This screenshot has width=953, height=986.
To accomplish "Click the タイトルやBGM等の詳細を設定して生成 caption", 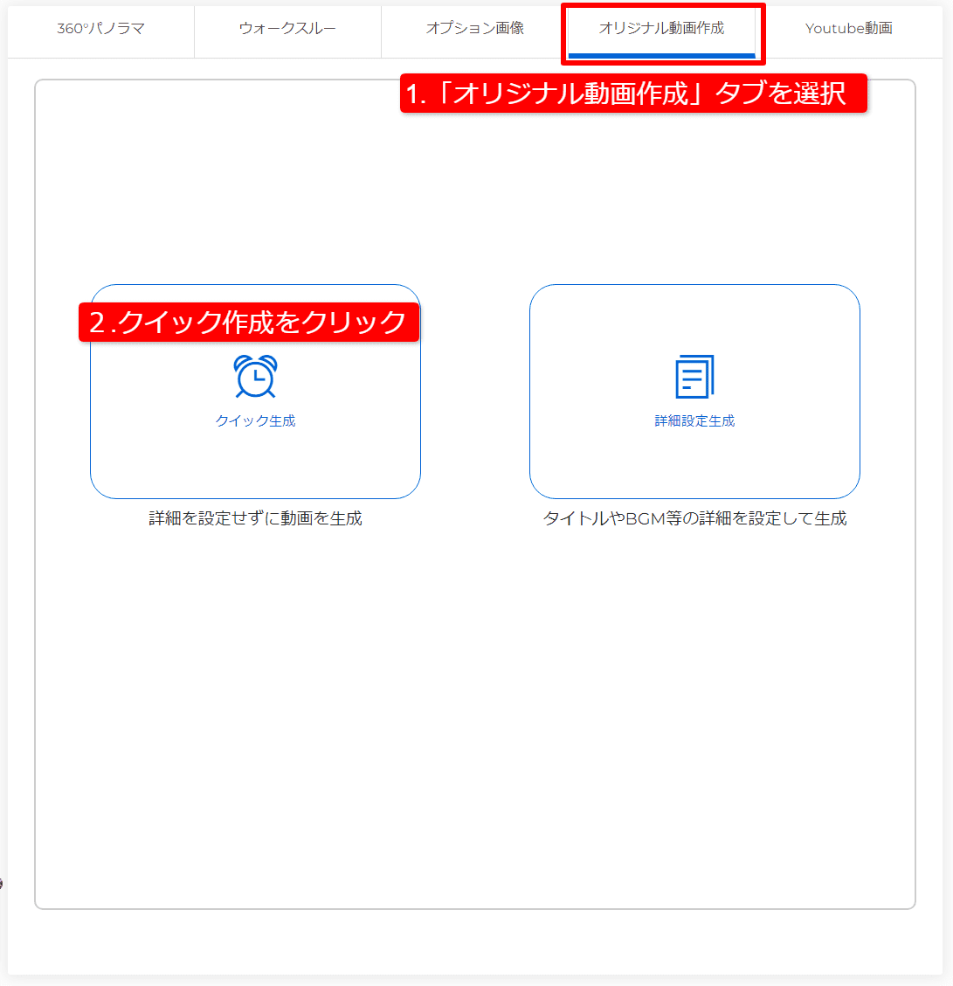I will click(x=694, y=519).
